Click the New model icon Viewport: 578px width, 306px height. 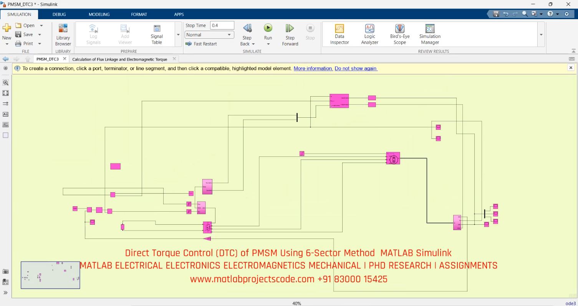[7, 28]
